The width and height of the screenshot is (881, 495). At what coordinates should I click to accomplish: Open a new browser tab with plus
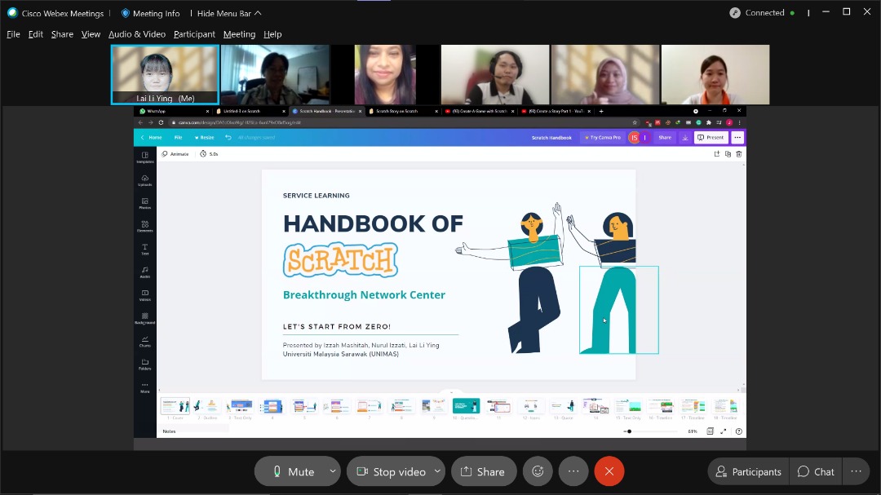(x=601, y=111)
